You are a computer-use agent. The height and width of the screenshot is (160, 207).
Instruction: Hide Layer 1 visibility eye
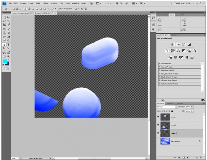(x=158, y=117)
